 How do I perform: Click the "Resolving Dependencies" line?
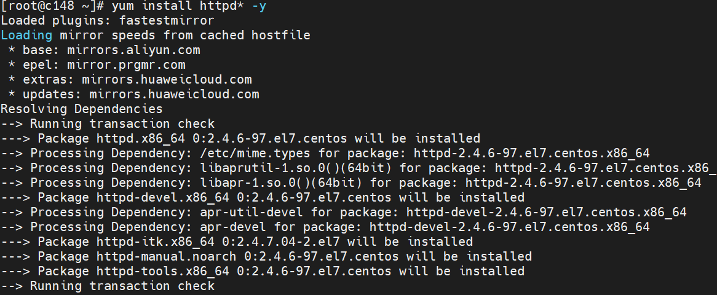pyautogui.click(x=82, y=109)
